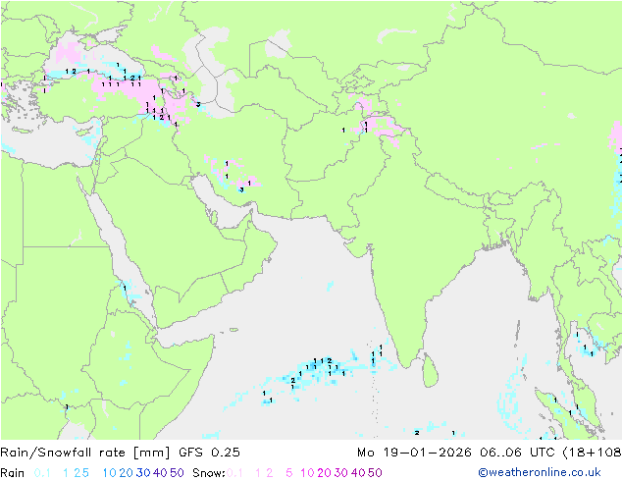Pick the Snow legend 0.1 value

[234, 473]
